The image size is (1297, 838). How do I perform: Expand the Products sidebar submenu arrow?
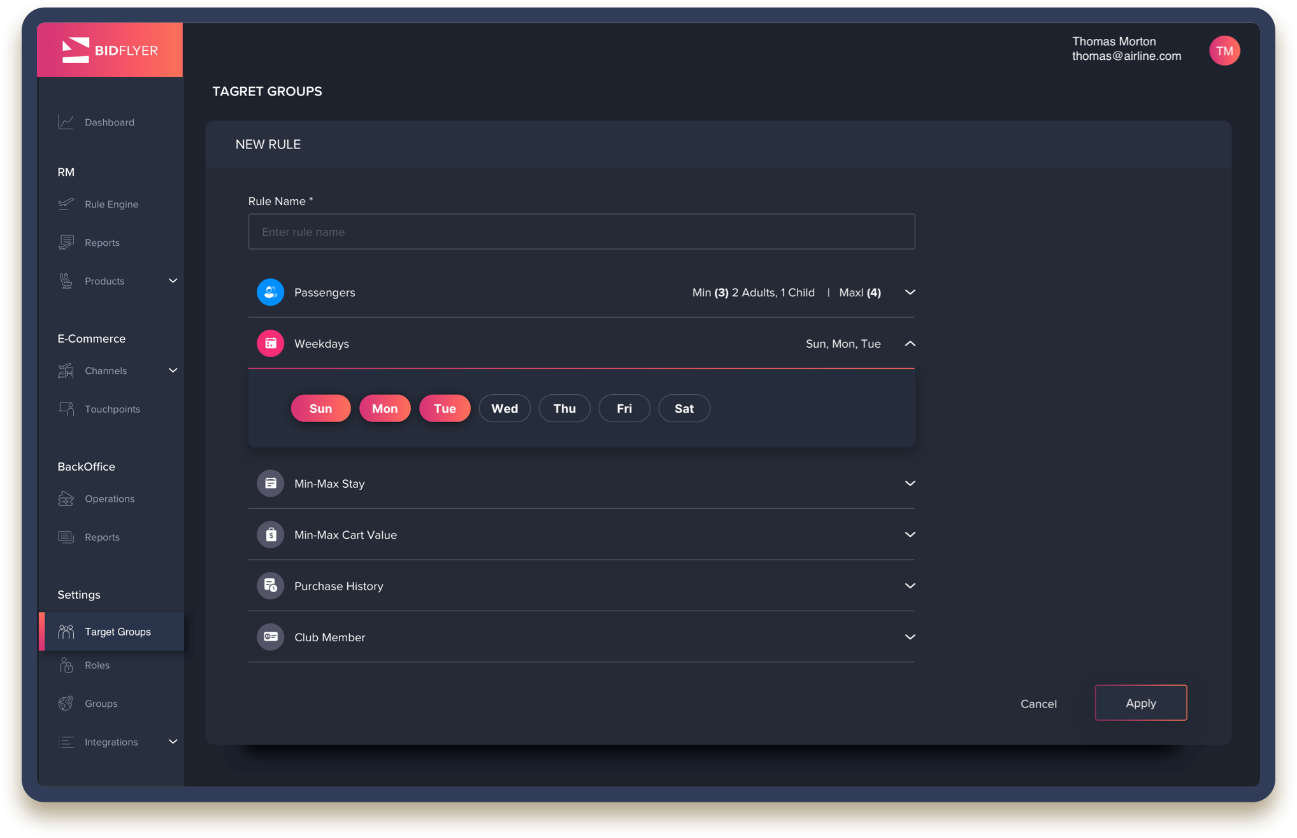pos(173,281)
